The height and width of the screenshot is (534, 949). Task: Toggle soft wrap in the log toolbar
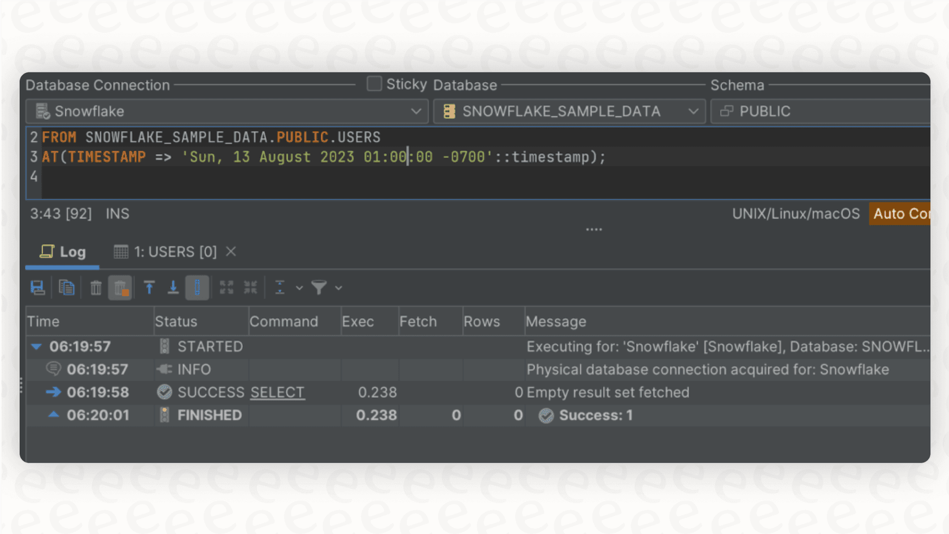[197, 287]
